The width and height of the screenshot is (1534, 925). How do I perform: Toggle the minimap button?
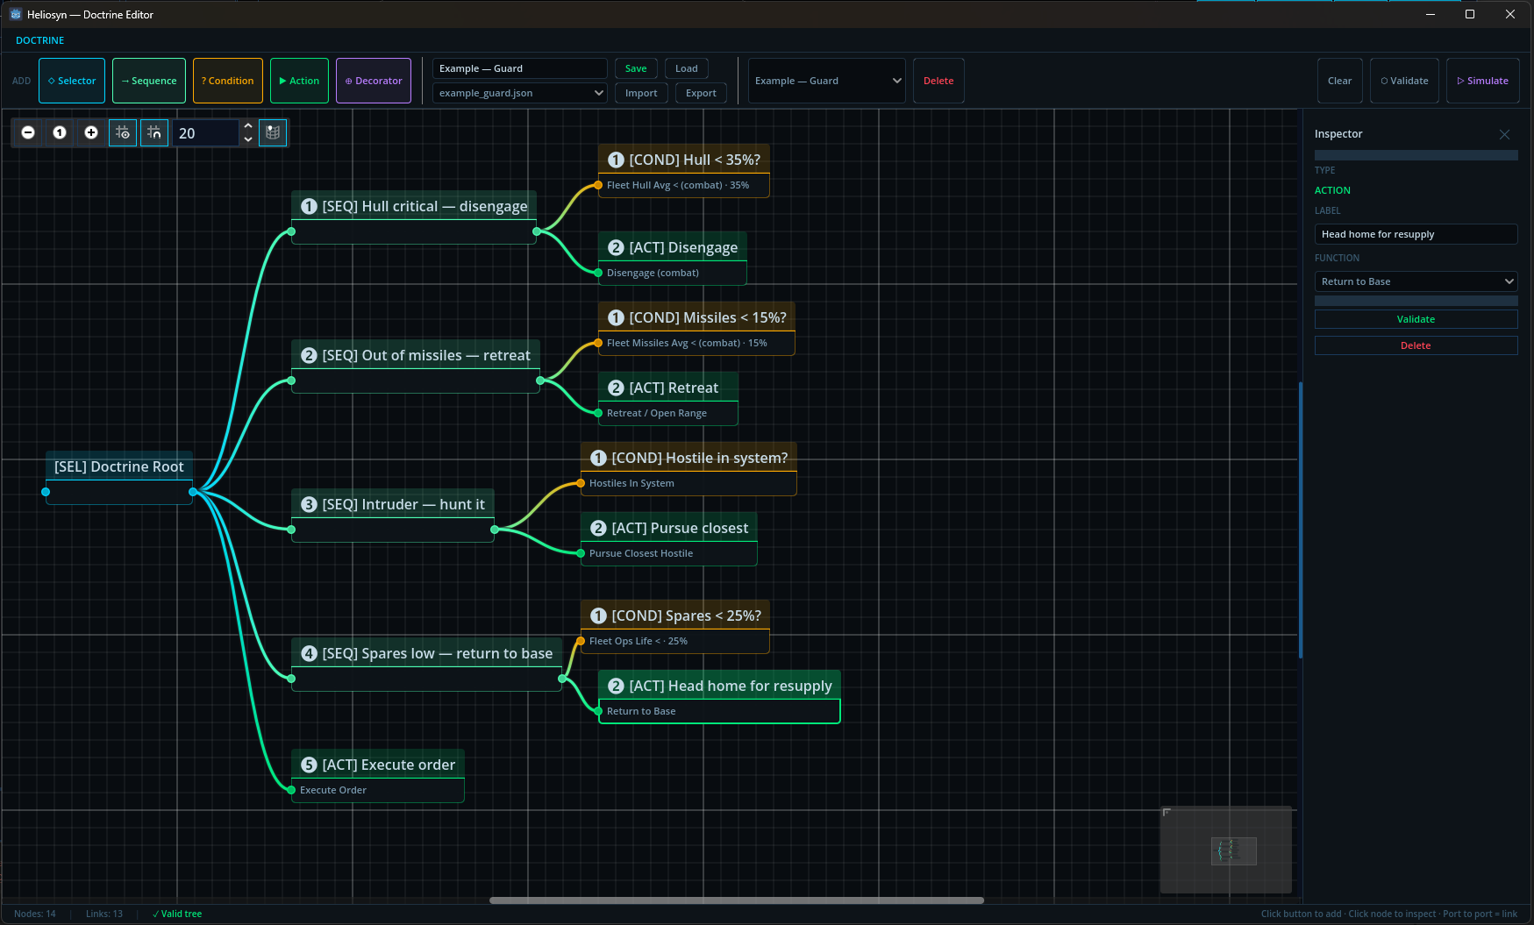273,132
